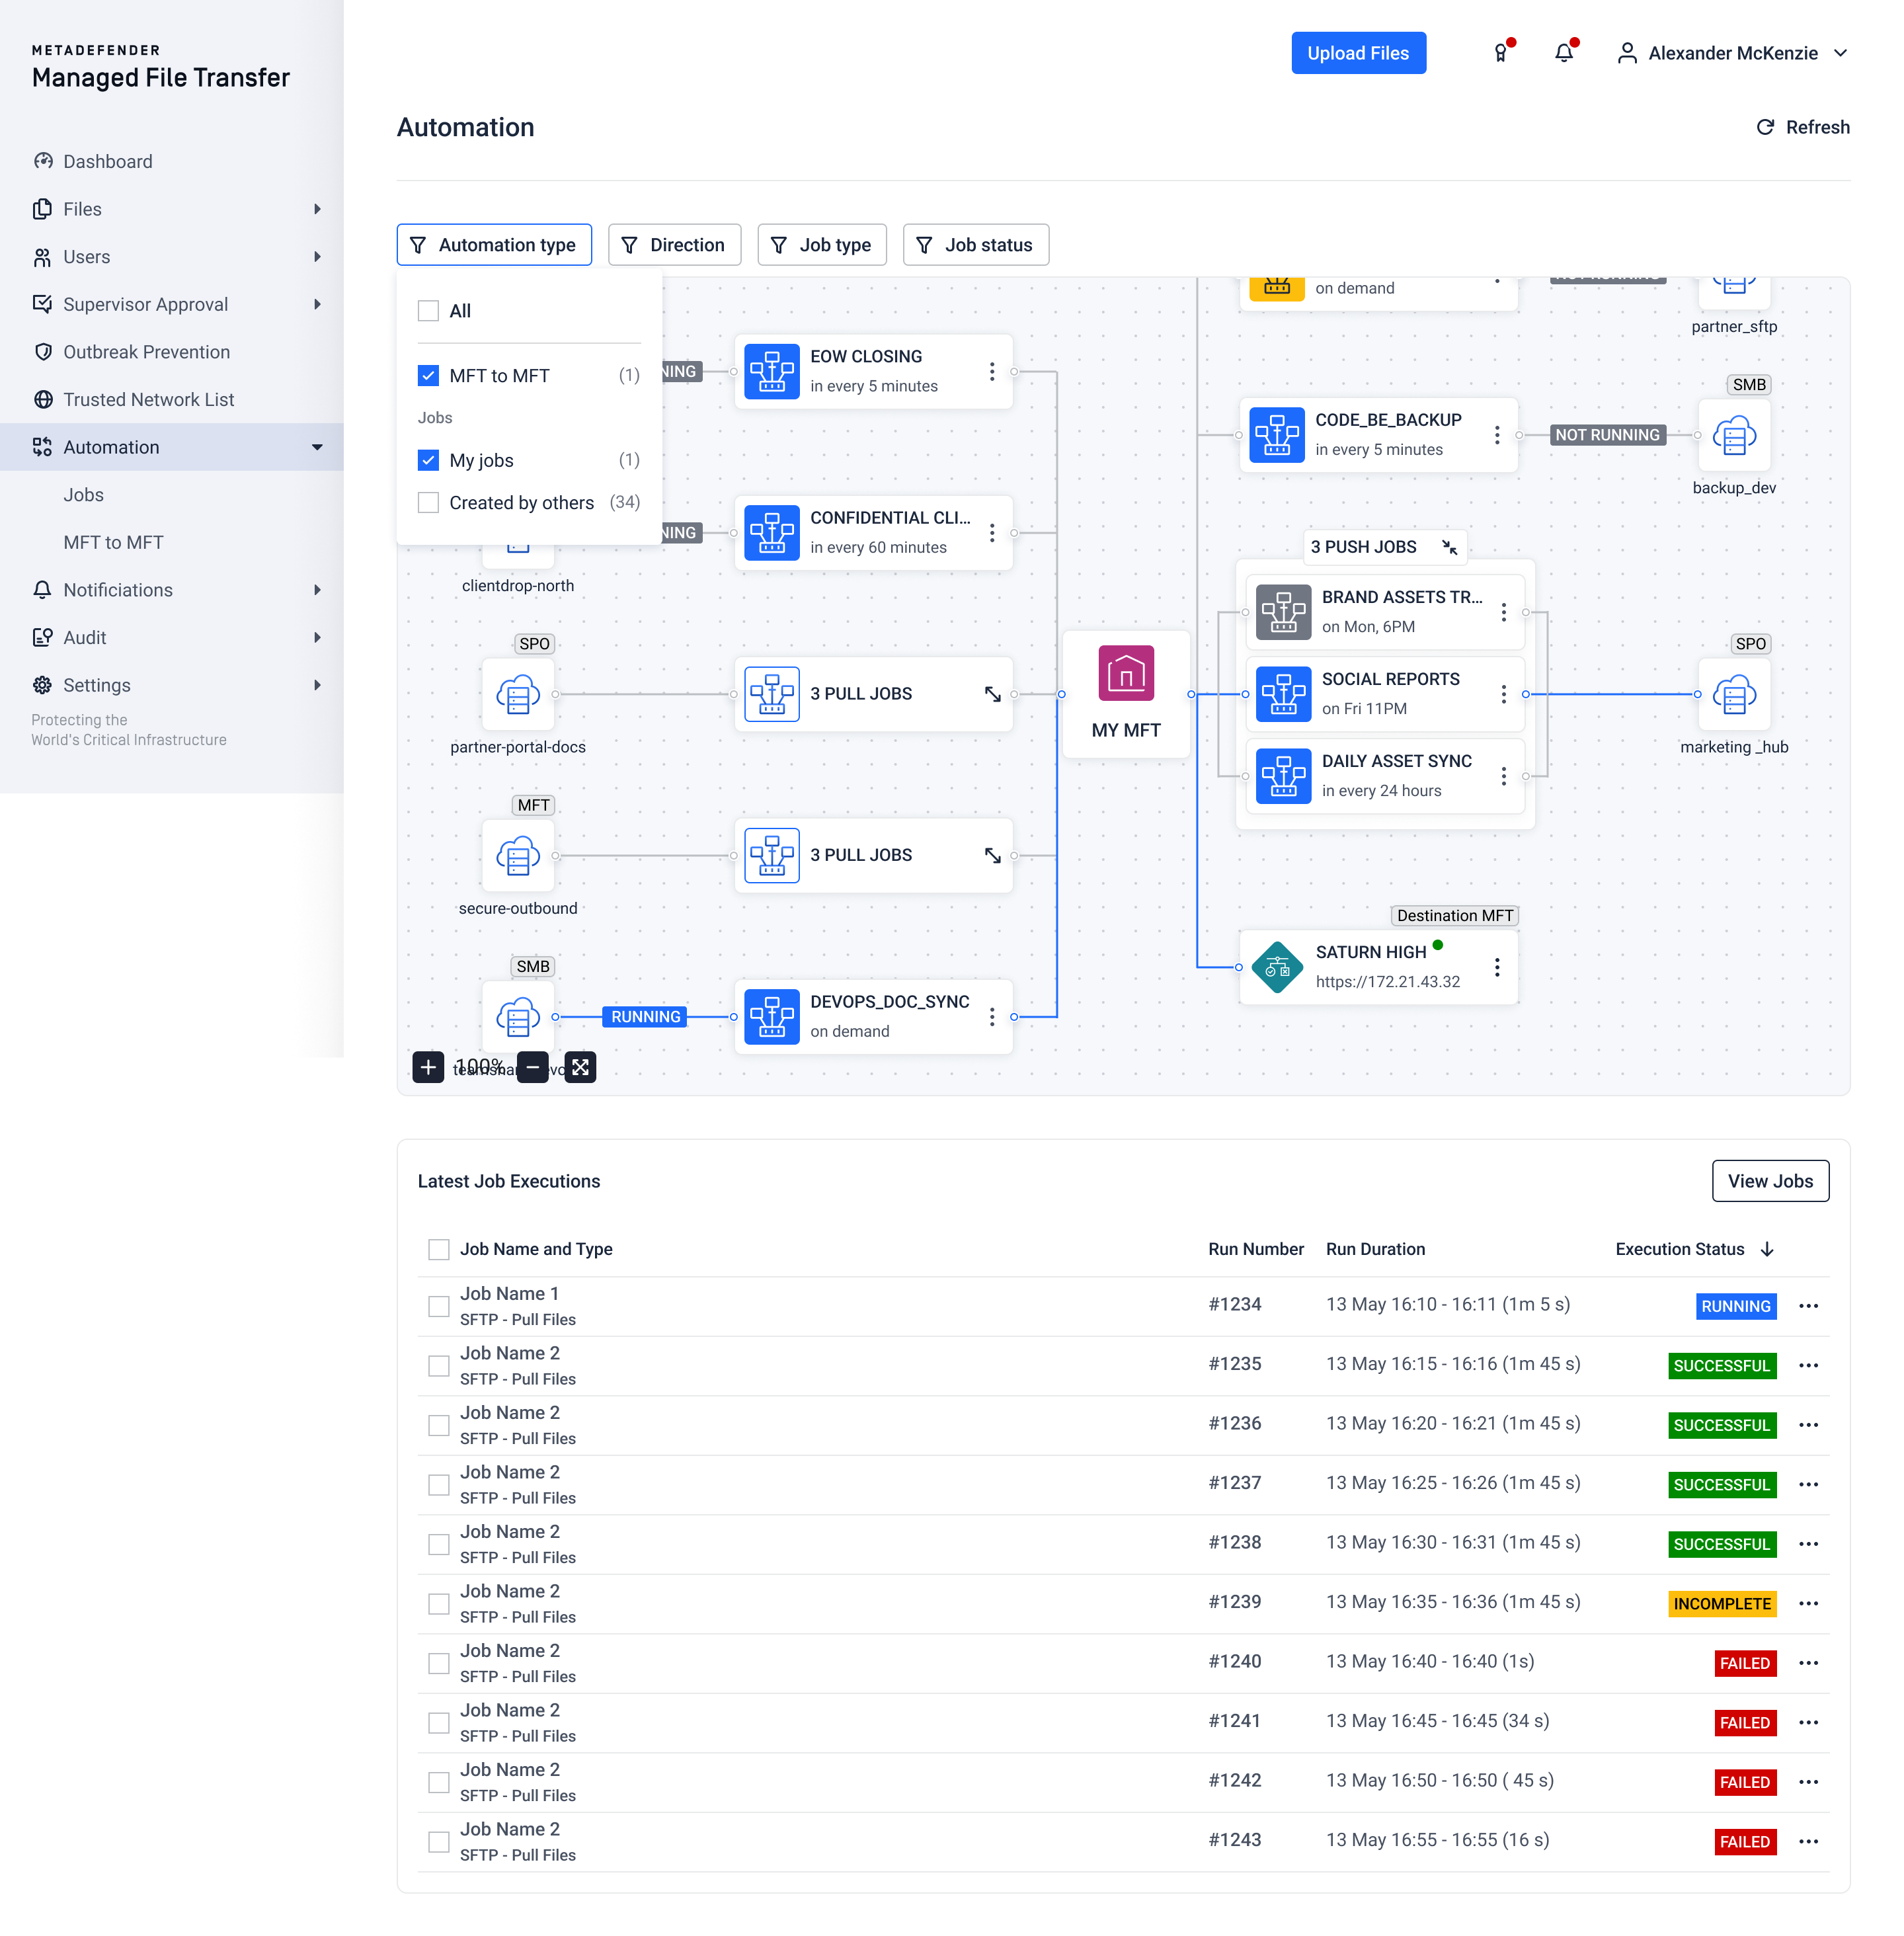Open the license badge notification icon
Viewport: 1904px width, 1936px height.
[1501, 53]
